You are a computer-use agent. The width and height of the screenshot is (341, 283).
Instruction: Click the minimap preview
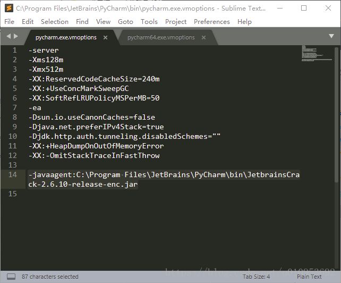coord(317,53)
